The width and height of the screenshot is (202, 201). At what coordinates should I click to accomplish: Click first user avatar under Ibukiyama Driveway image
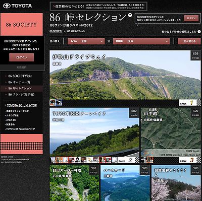coord(53,102)
